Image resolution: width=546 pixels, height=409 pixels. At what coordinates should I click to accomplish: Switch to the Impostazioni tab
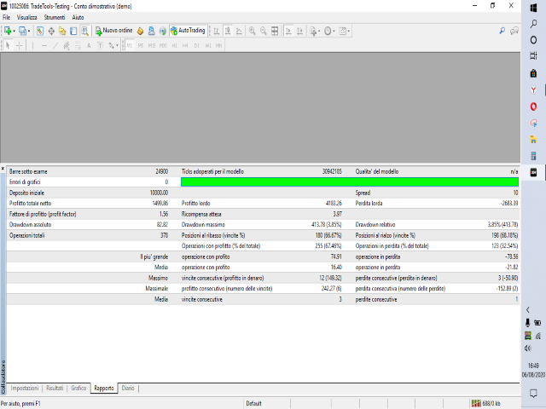[x=25, y=389]
